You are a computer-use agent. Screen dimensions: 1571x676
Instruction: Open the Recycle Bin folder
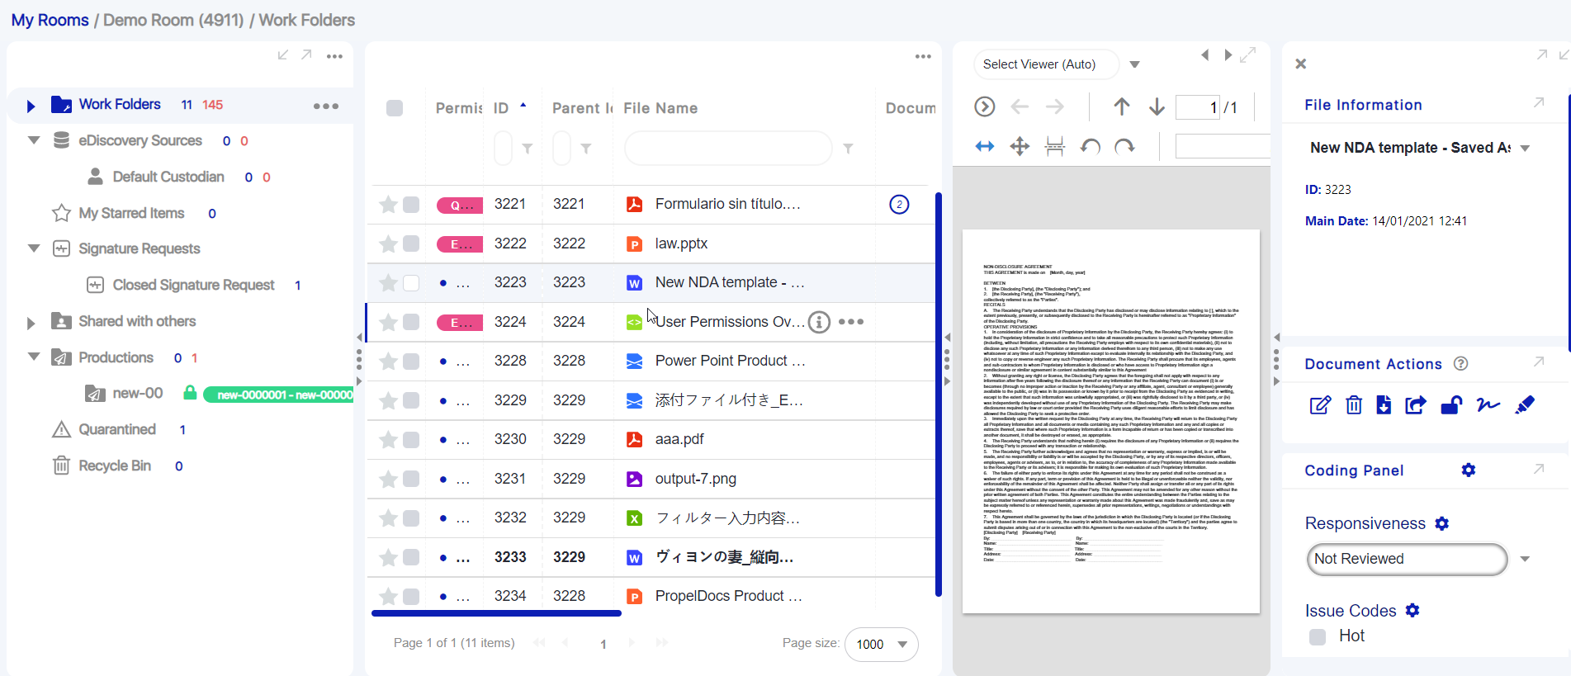(115, 466)
